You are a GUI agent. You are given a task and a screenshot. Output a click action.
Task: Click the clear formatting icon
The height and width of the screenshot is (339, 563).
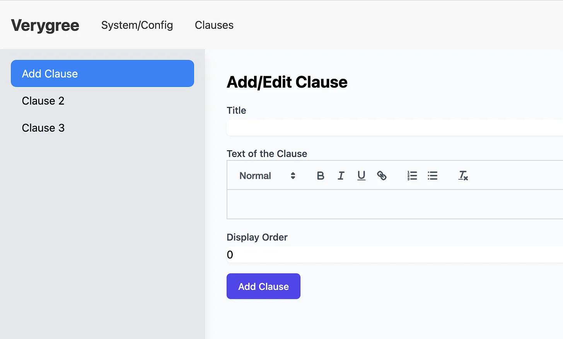pyautogui.click(x=463, y=176)
